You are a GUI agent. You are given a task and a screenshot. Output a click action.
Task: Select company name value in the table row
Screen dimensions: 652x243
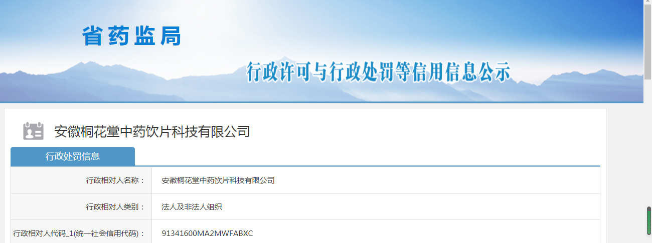218,180
